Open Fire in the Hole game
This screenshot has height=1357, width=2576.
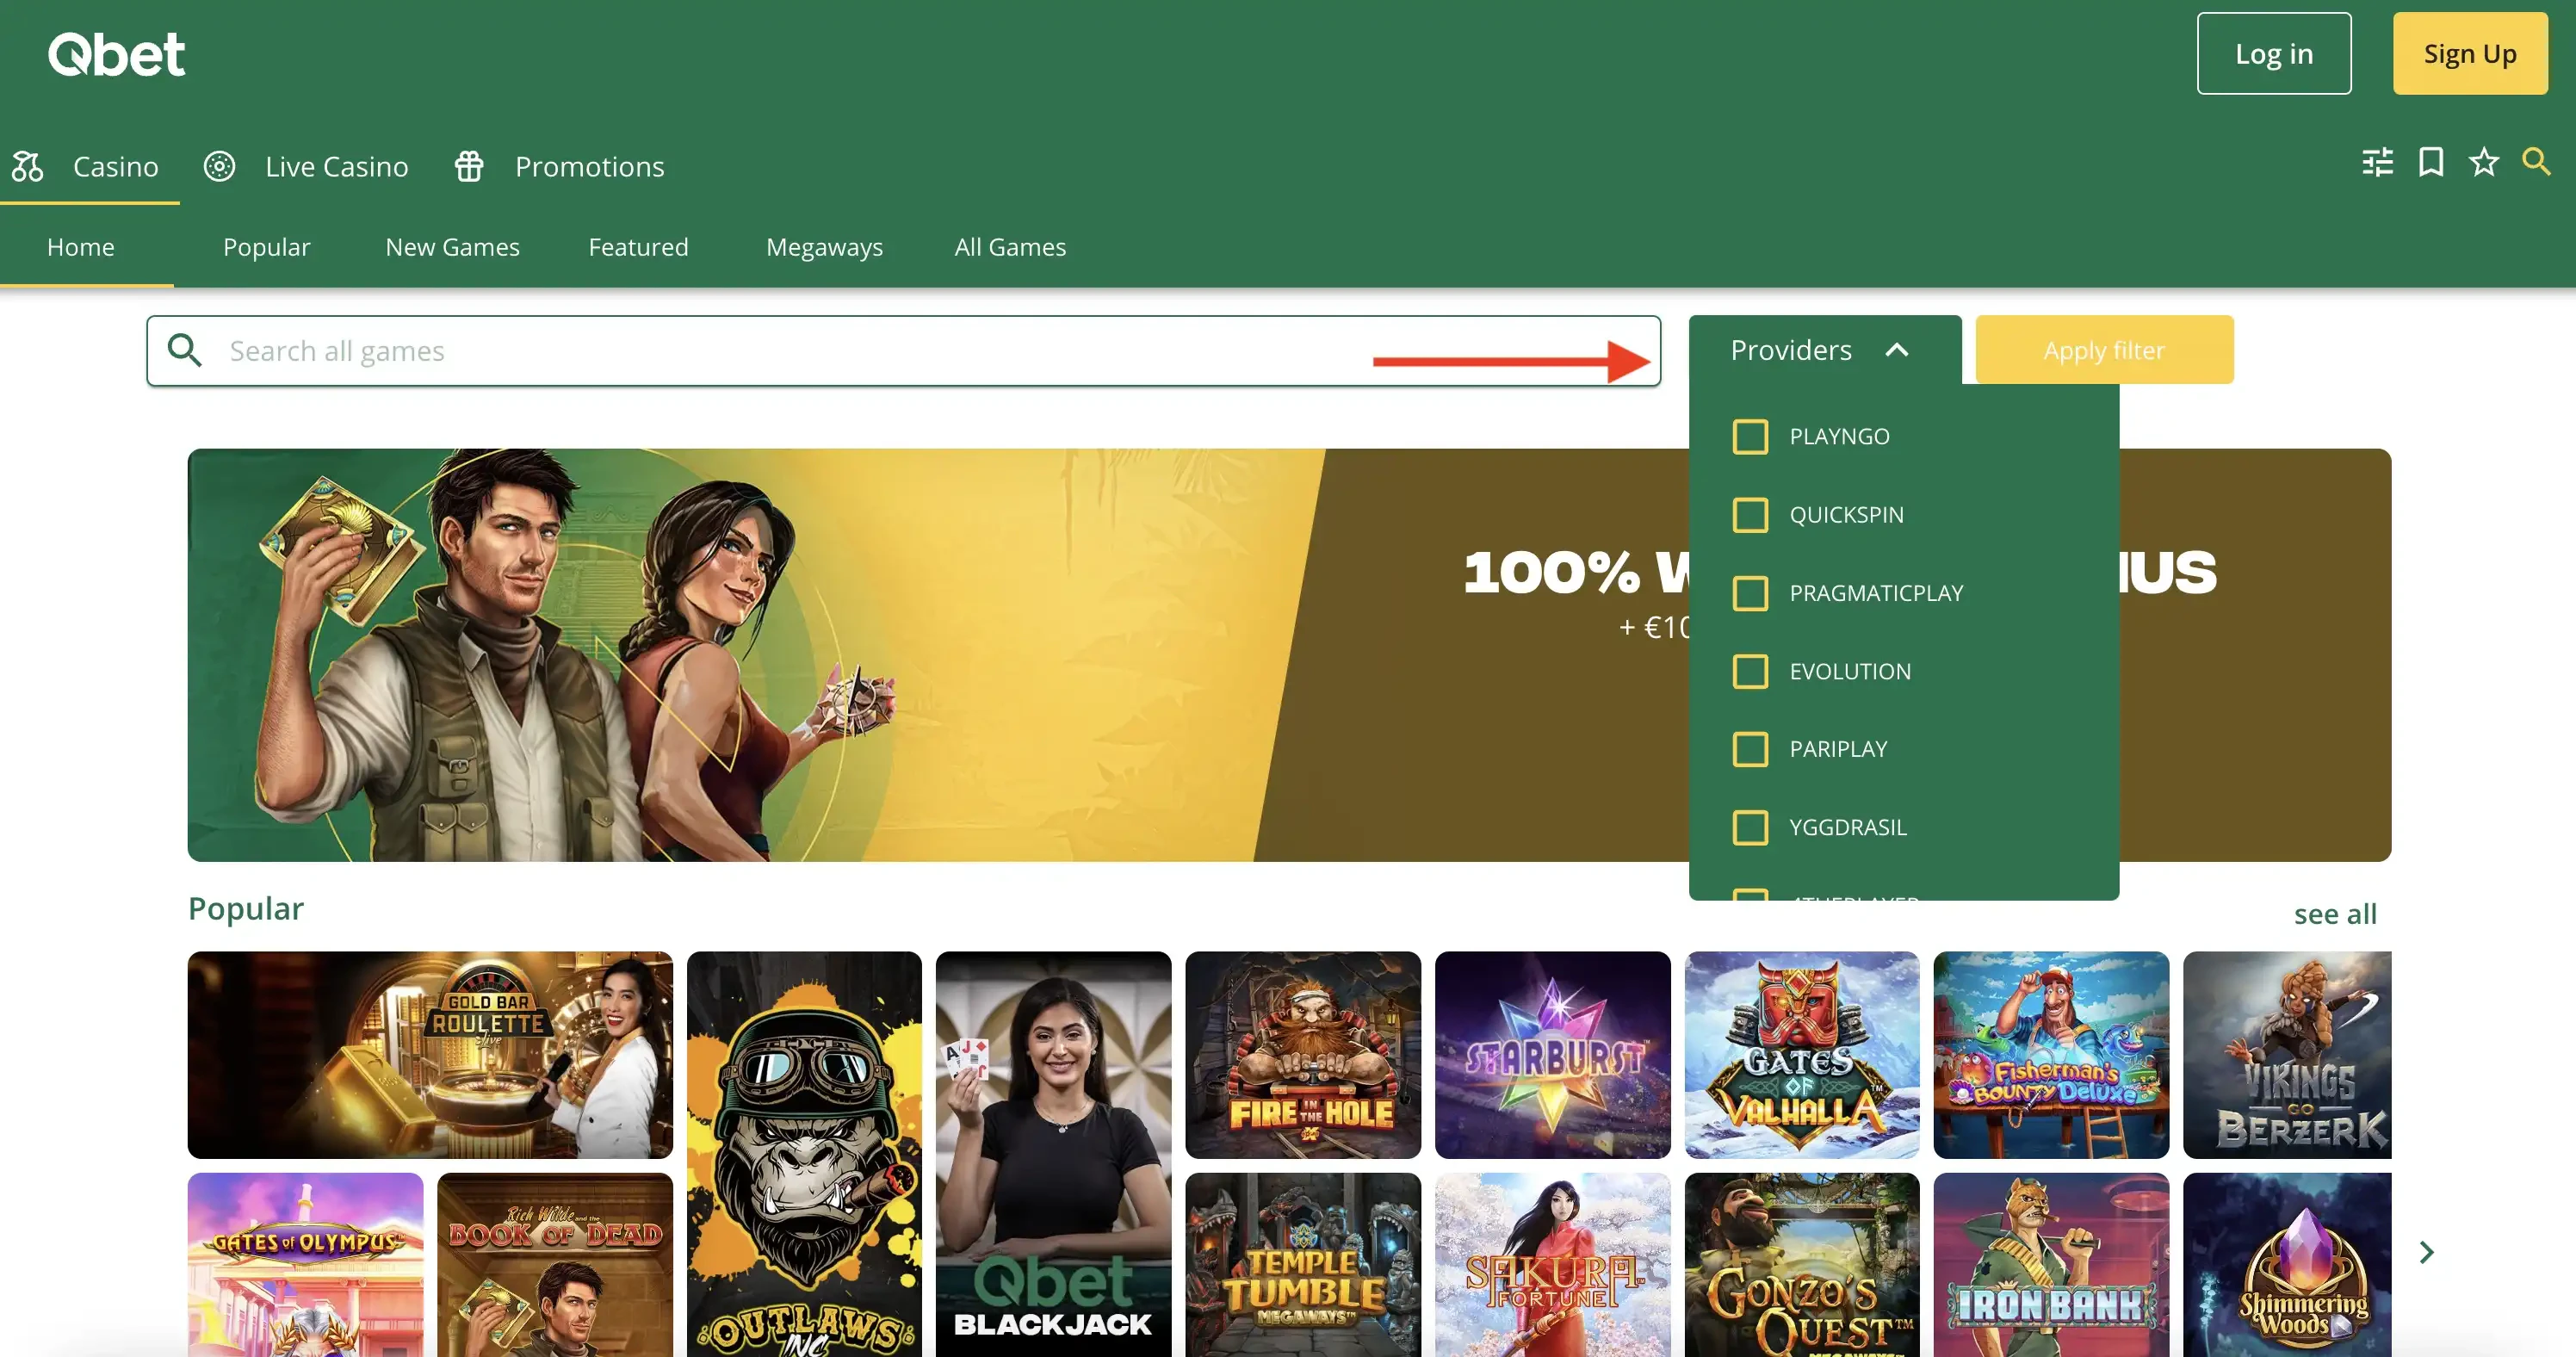tap(1303, 1055)
